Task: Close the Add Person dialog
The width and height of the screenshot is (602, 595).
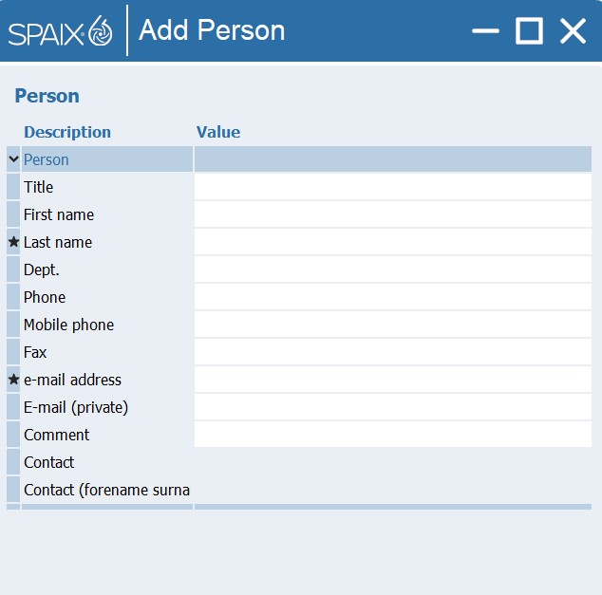Action: [573, 30]
